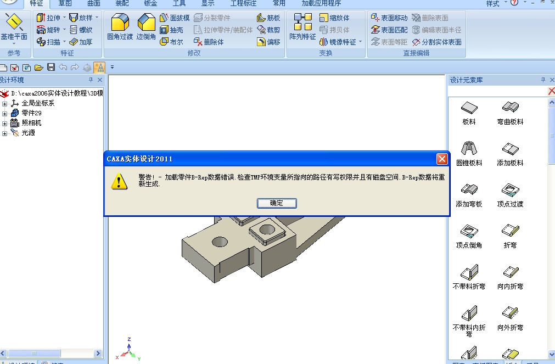Open the 装配 ribbon tab
This screenshot has height=364, width=555.
coord(122,3)
